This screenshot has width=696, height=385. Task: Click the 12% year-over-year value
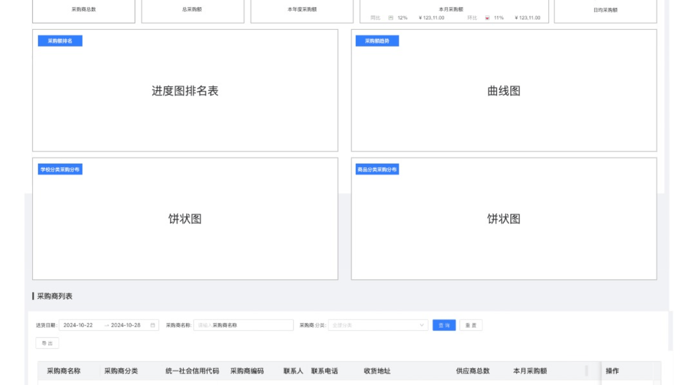[x=403, y=18]
